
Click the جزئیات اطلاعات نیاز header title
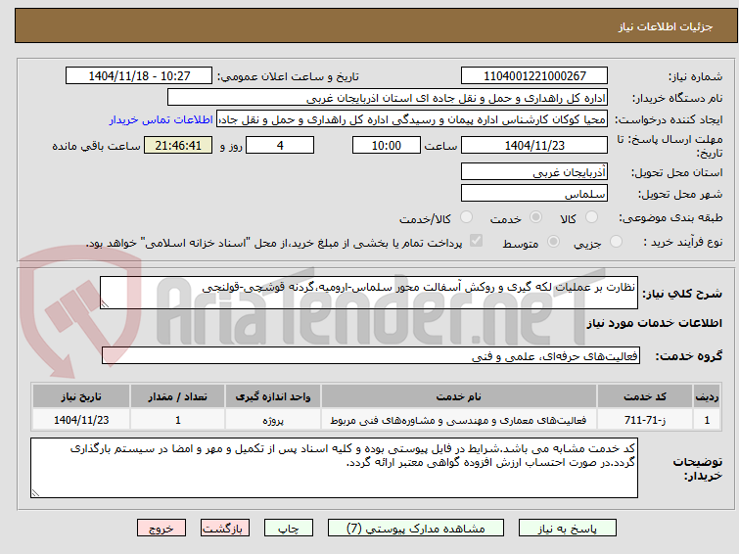point(665,26)
